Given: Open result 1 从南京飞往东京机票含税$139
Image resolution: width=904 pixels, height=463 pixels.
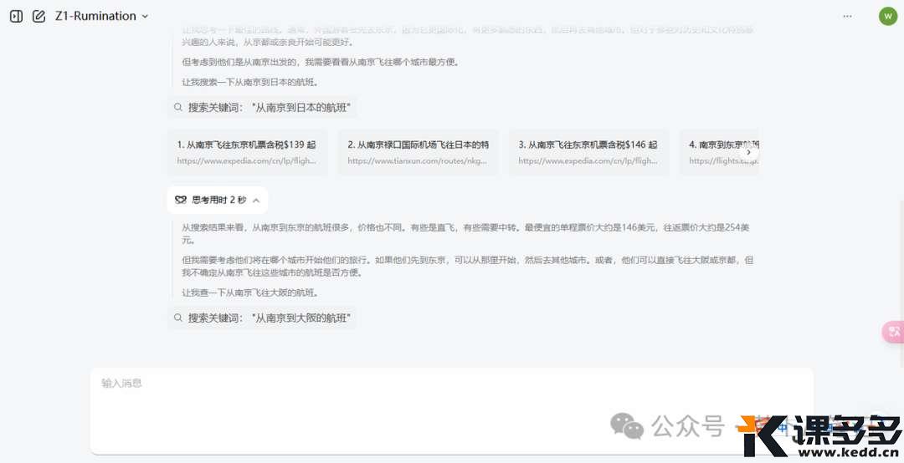Looking at the screenshot, I should tap(247, 153).
